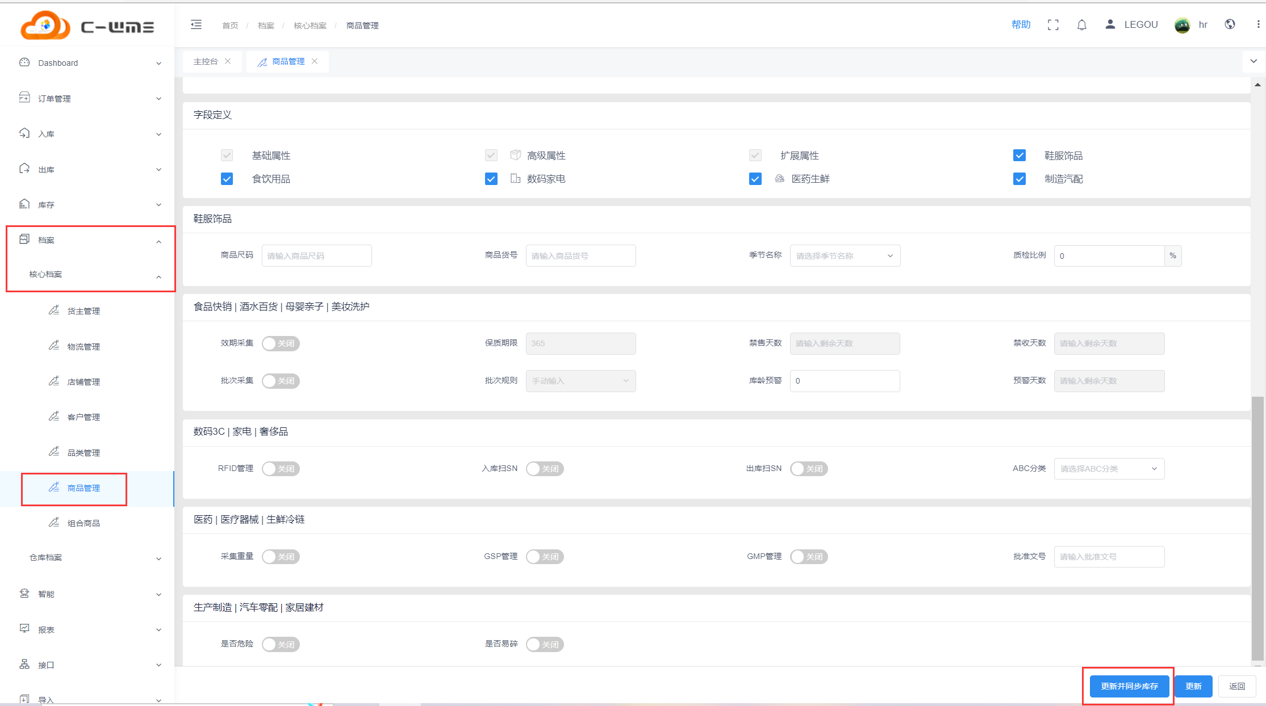
Task: Turn on the 批次采集 switch
Action: coord(281,381)
